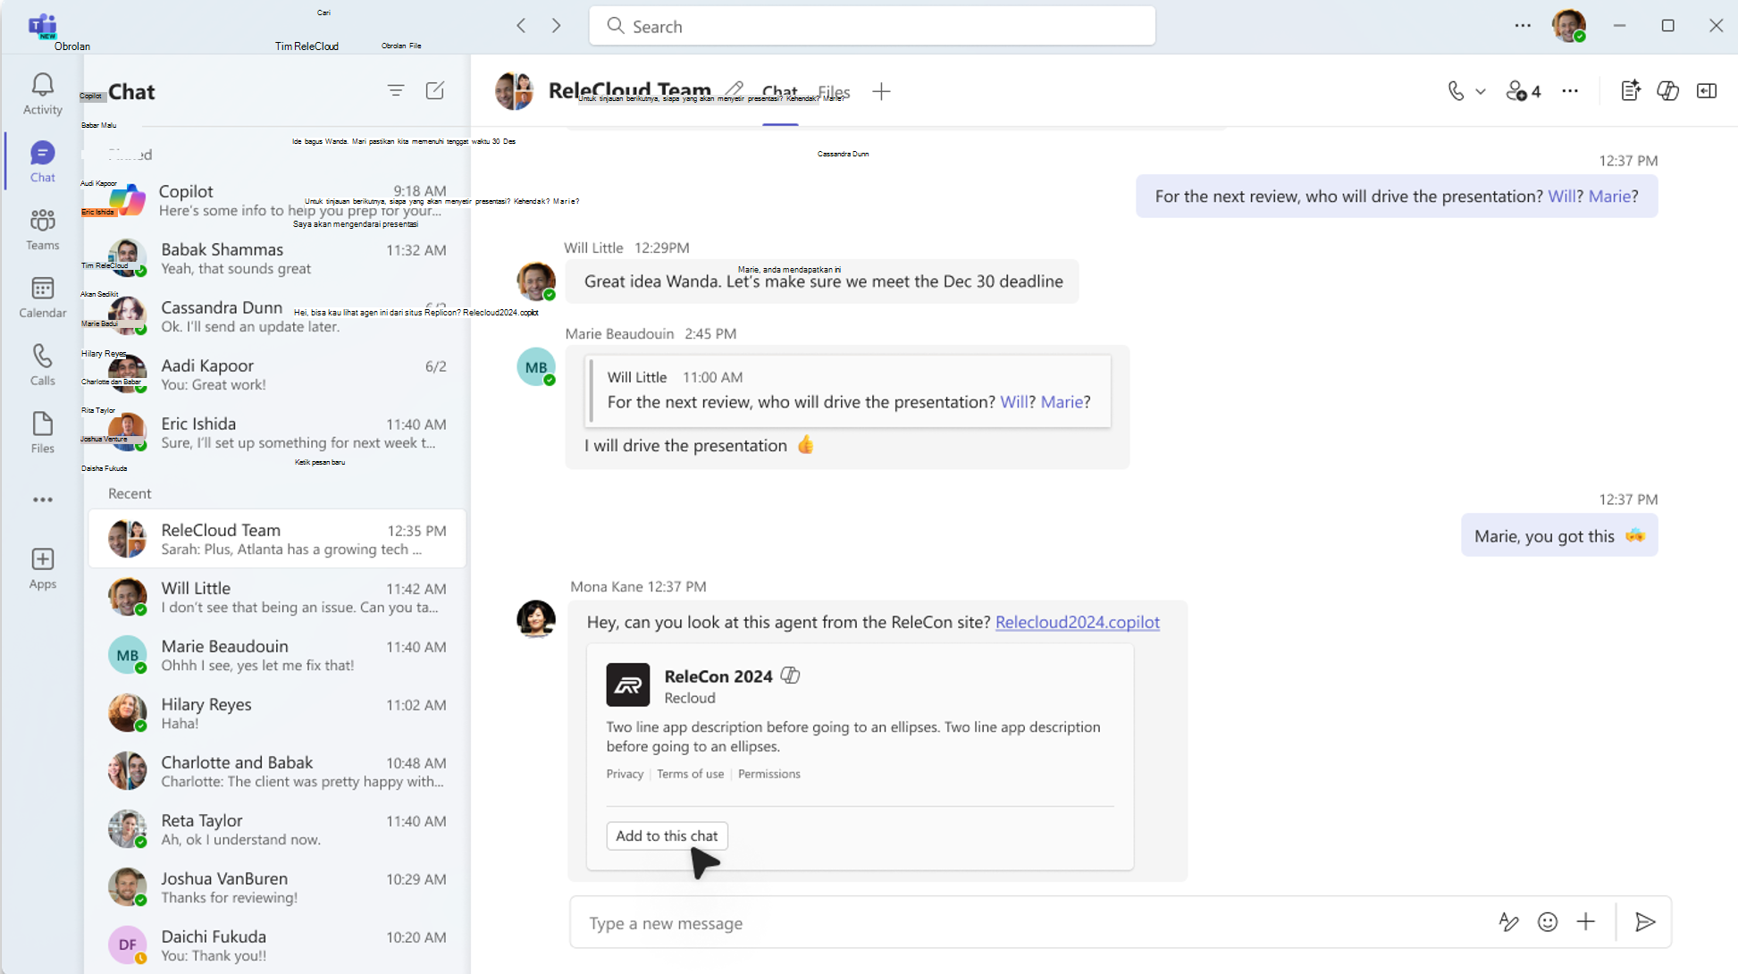Viewport: 1738px width, 974px height.
Task: Open the Calls app
Action: coord(42,365)
